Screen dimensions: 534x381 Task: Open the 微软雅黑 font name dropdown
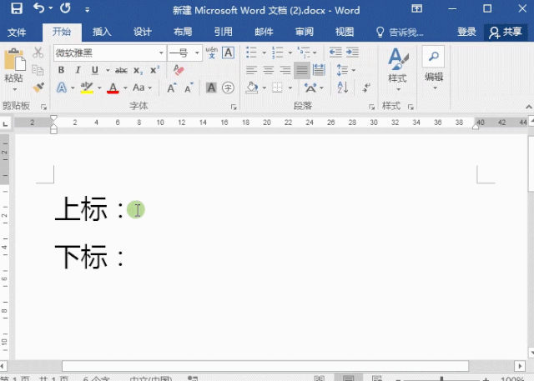161,53
